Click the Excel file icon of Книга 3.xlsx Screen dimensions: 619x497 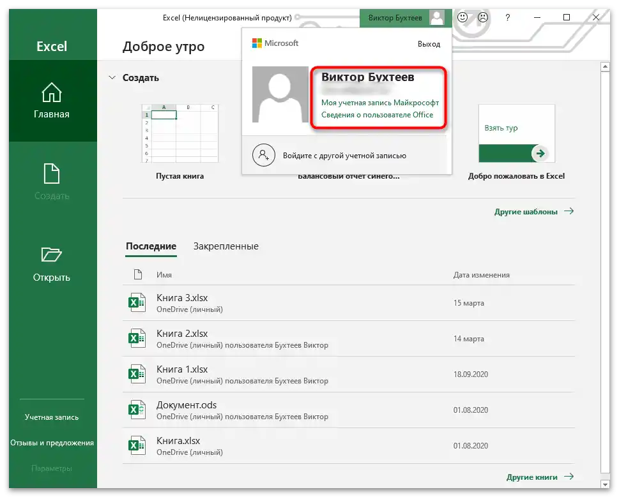(x=137, y=302)
